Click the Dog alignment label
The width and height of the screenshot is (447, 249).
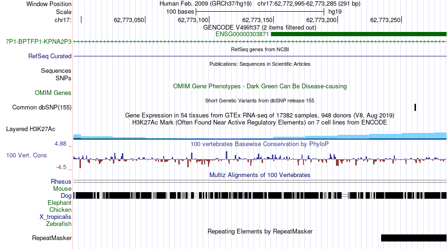pos(66,196)
